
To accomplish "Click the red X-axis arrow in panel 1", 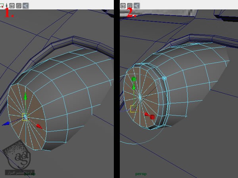I will tap(39, 126).
